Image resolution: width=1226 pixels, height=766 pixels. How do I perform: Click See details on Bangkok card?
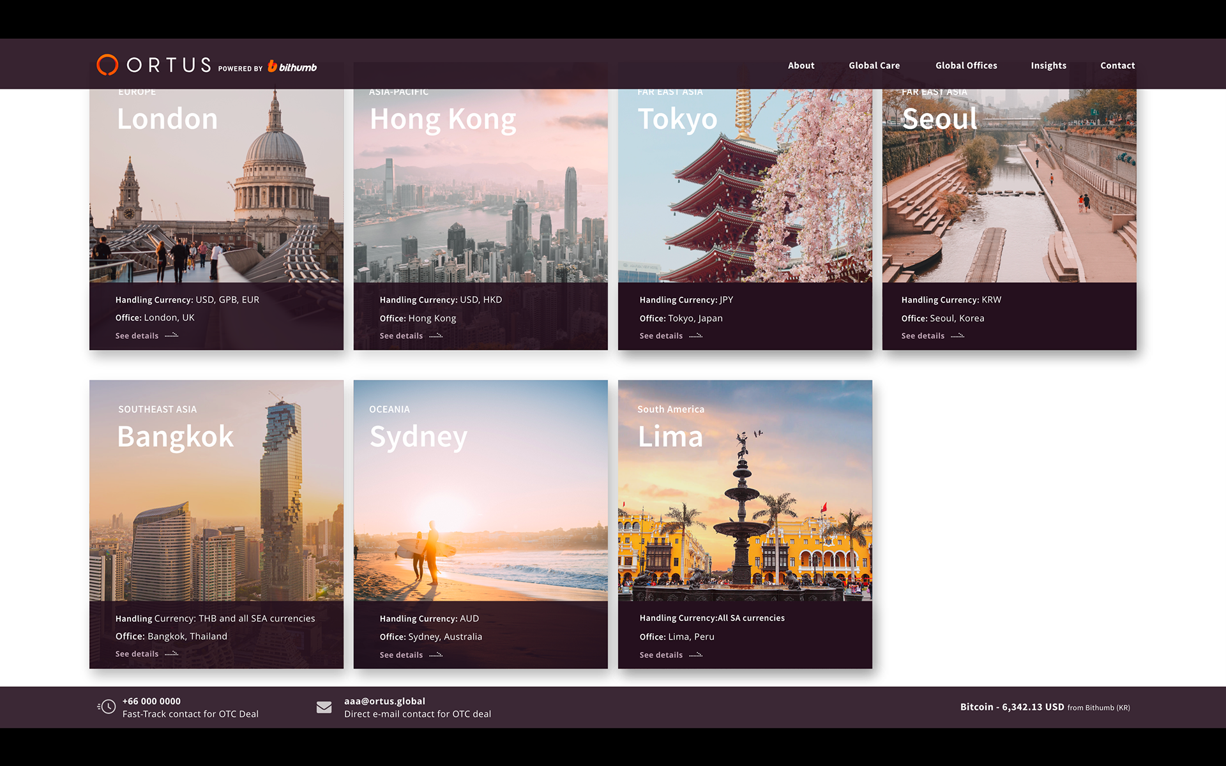[x=137, y=654]
